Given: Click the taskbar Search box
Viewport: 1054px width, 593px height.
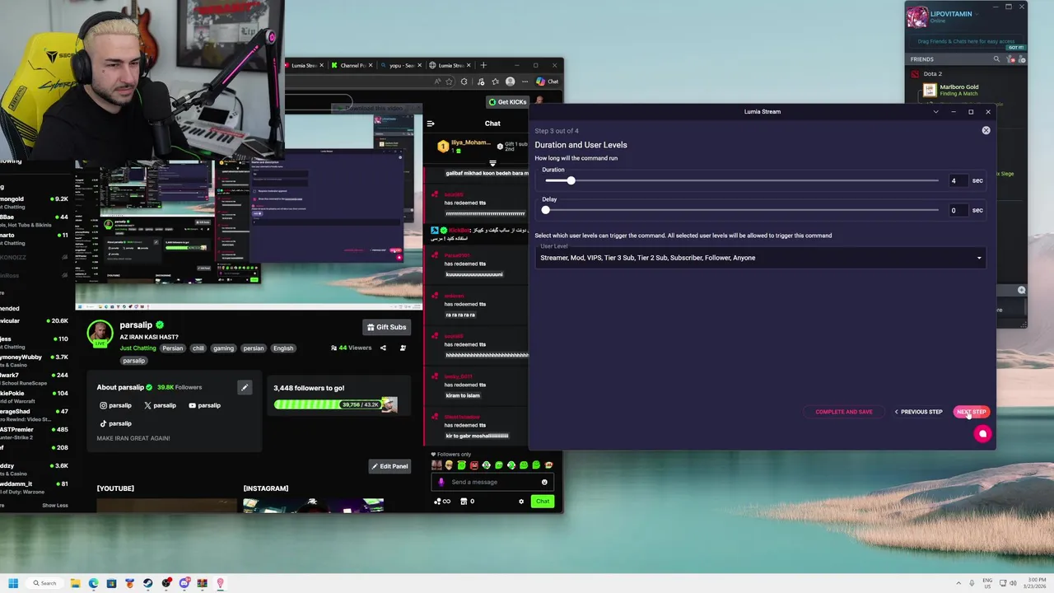Looking at the screenshot, I should 44,583.
